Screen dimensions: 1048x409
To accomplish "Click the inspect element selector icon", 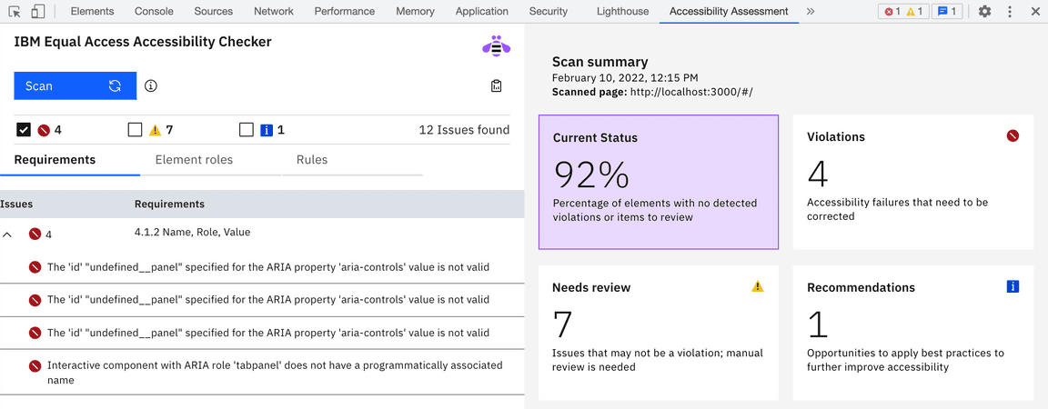I will click(x=15, y=11).
